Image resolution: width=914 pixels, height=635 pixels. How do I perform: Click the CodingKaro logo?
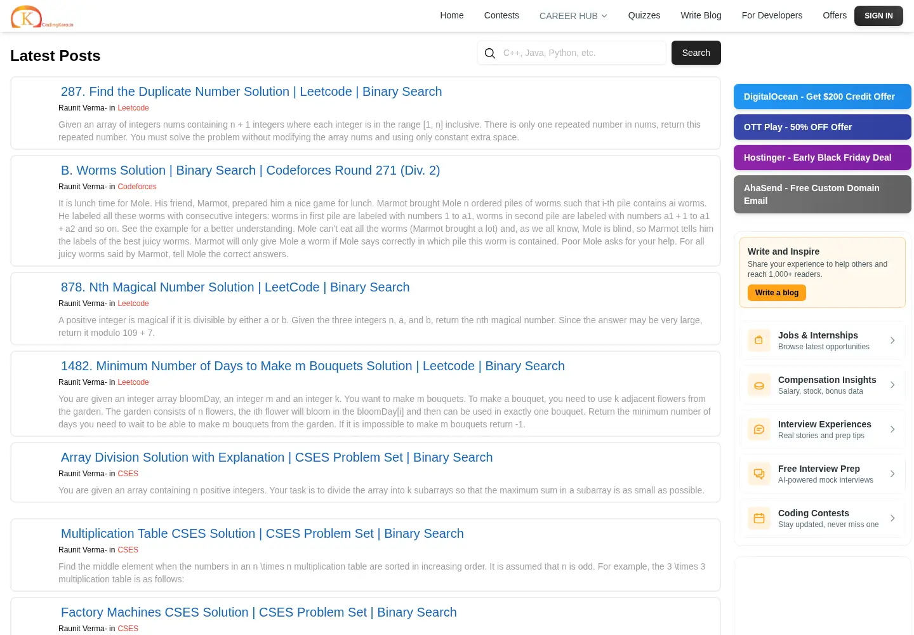coord(42,17)
